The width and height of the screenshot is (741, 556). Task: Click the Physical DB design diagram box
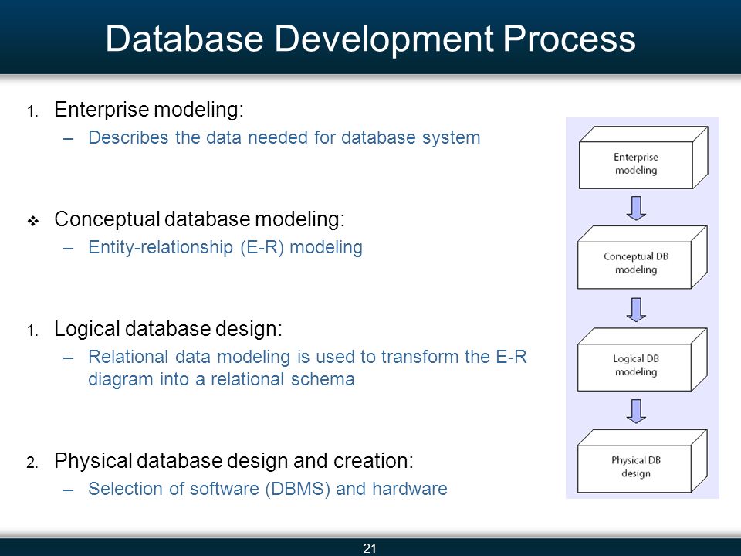point(642,461)
